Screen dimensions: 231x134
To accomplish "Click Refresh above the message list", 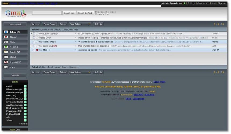I will (x=98, y=24).
